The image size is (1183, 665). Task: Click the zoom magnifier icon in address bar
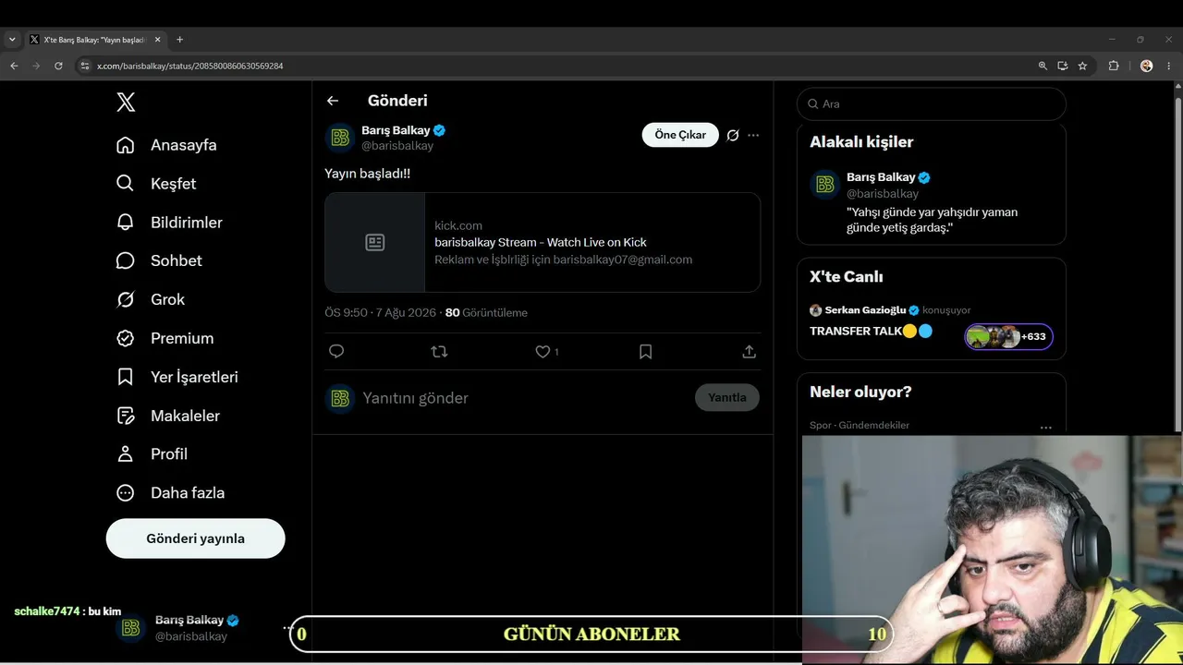[1043, 66]
